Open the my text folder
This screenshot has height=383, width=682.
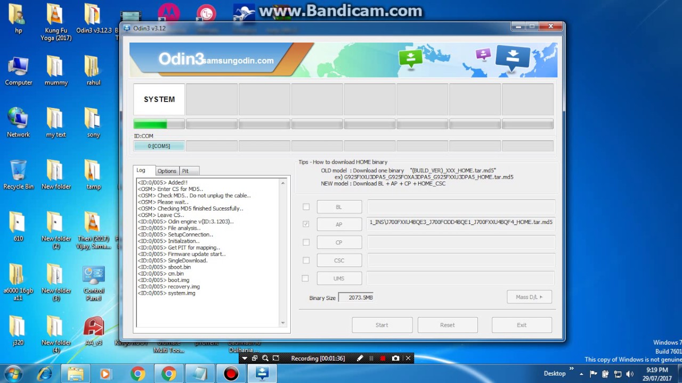point(56,123)
